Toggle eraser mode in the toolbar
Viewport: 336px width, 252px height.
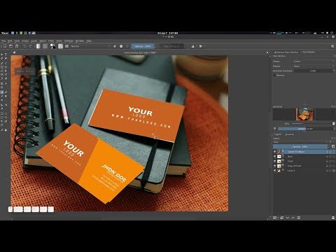115,46
